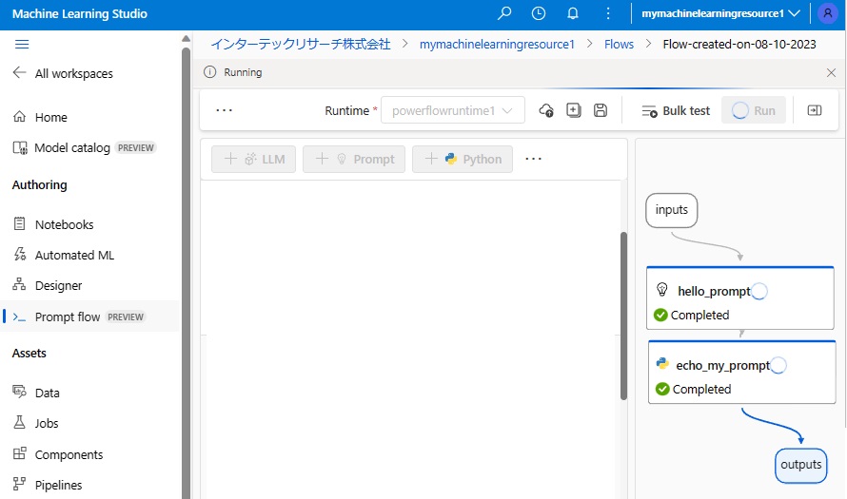Click the mymachinelearningresource1 breadcrumb link
This screenshot has height=499, width=847.
(x=497, y=45)
